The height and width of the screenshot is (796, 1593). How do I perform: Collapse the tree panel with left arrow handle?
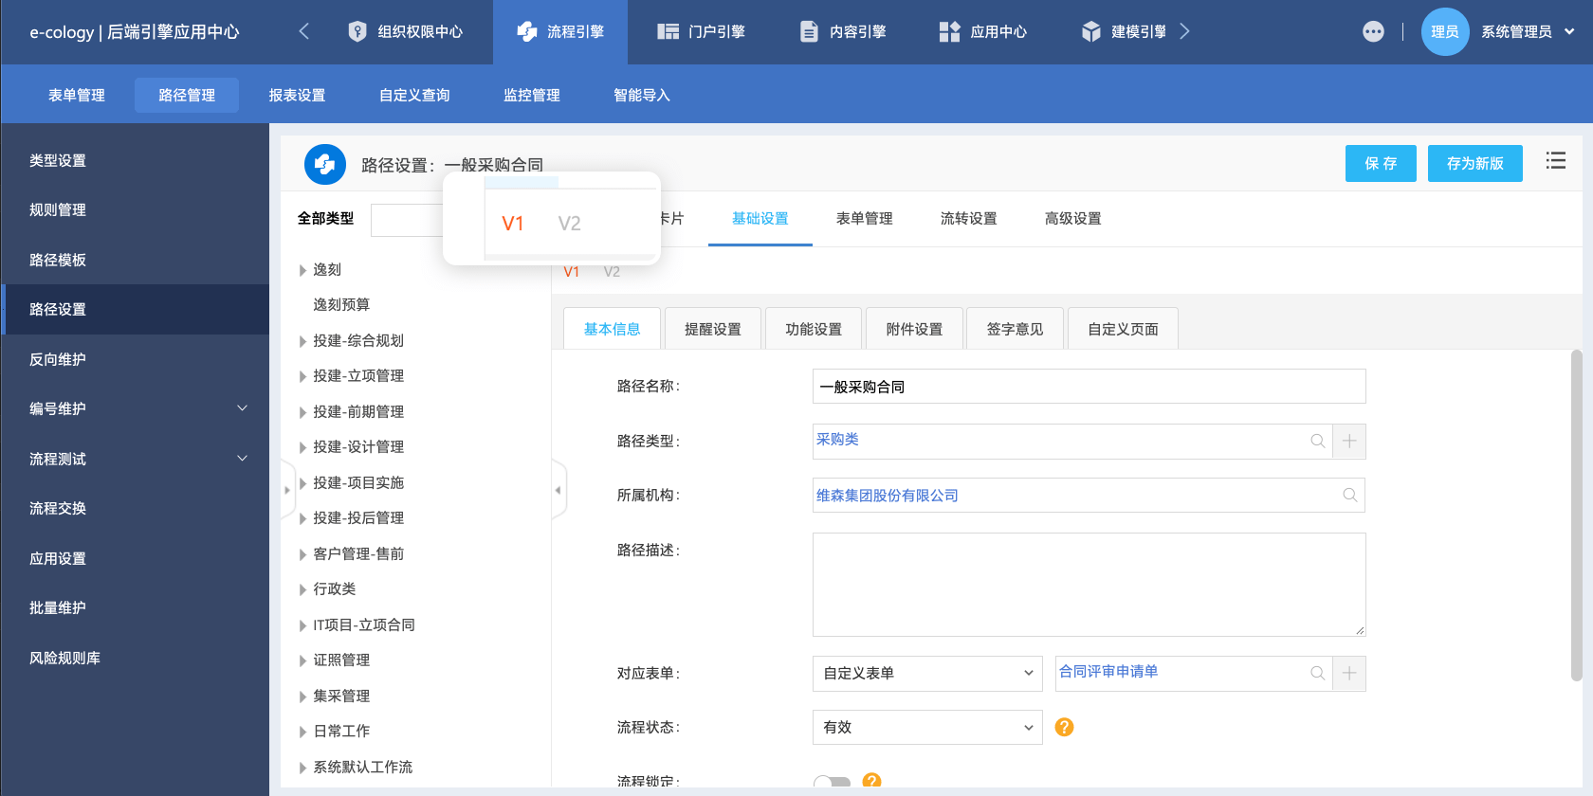pos(558,490)
